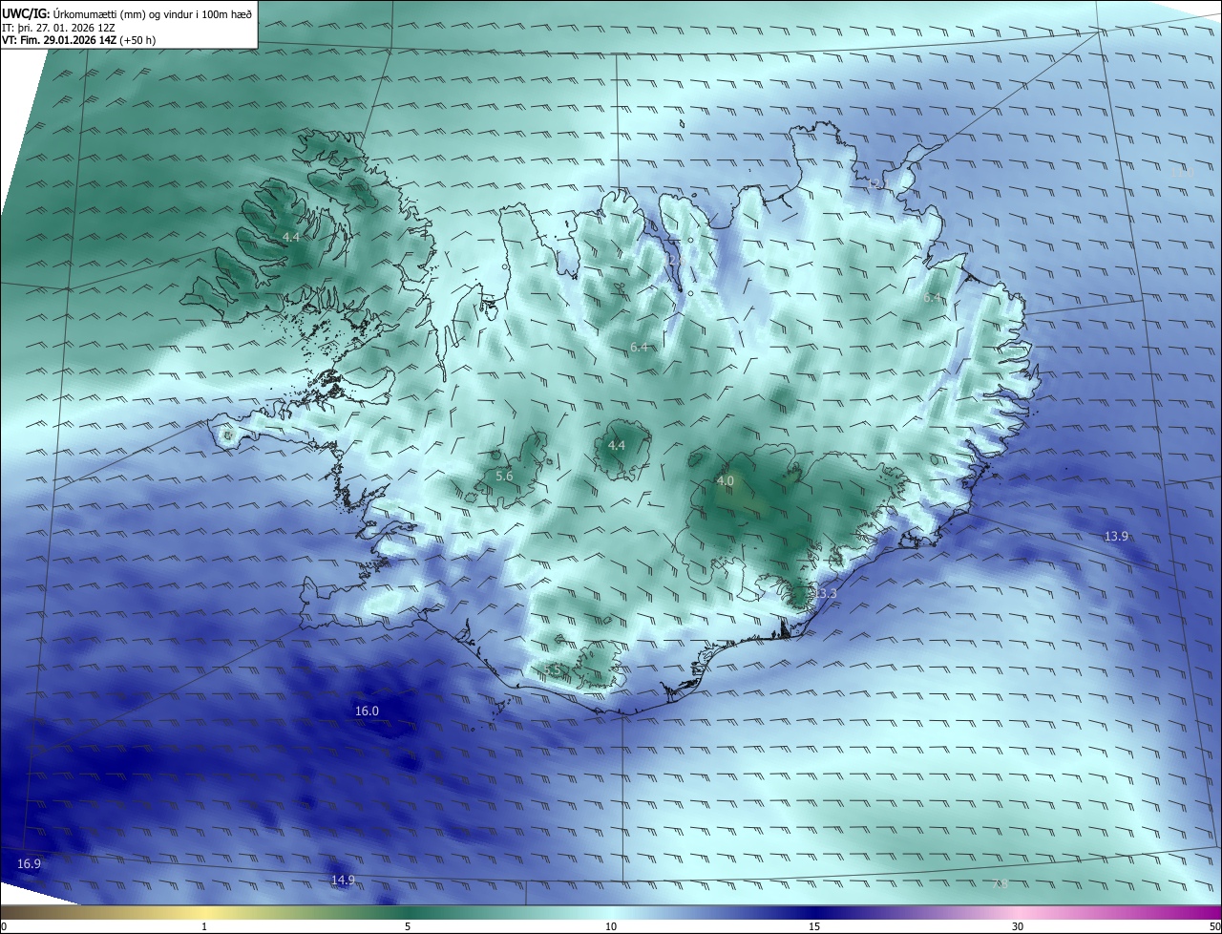Click the 5.6 value on Langjökull glacier
The height and width of the screenshot is (934, 1222).
(504, 476)
